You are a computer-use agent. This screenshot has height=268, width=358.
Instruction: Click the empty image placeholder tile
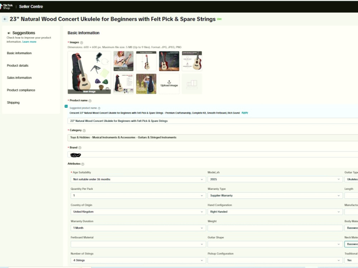click(x=192, y=84)
